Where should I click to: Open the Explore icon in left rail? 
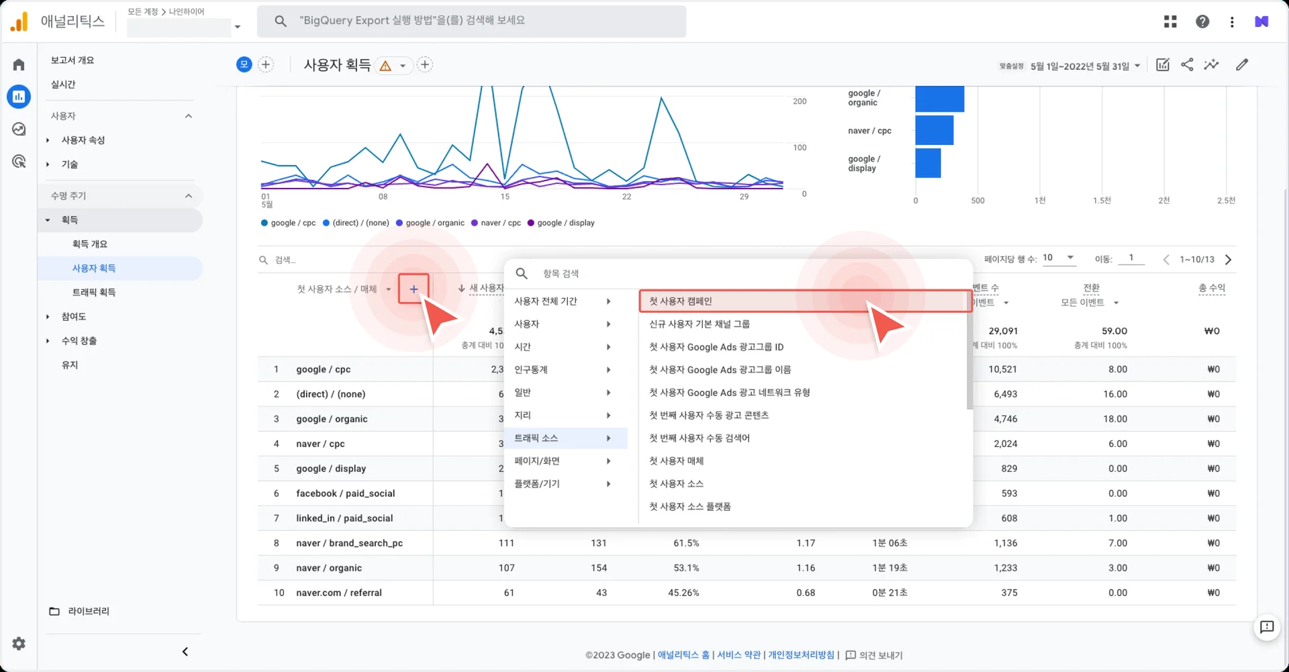(19, 129)
